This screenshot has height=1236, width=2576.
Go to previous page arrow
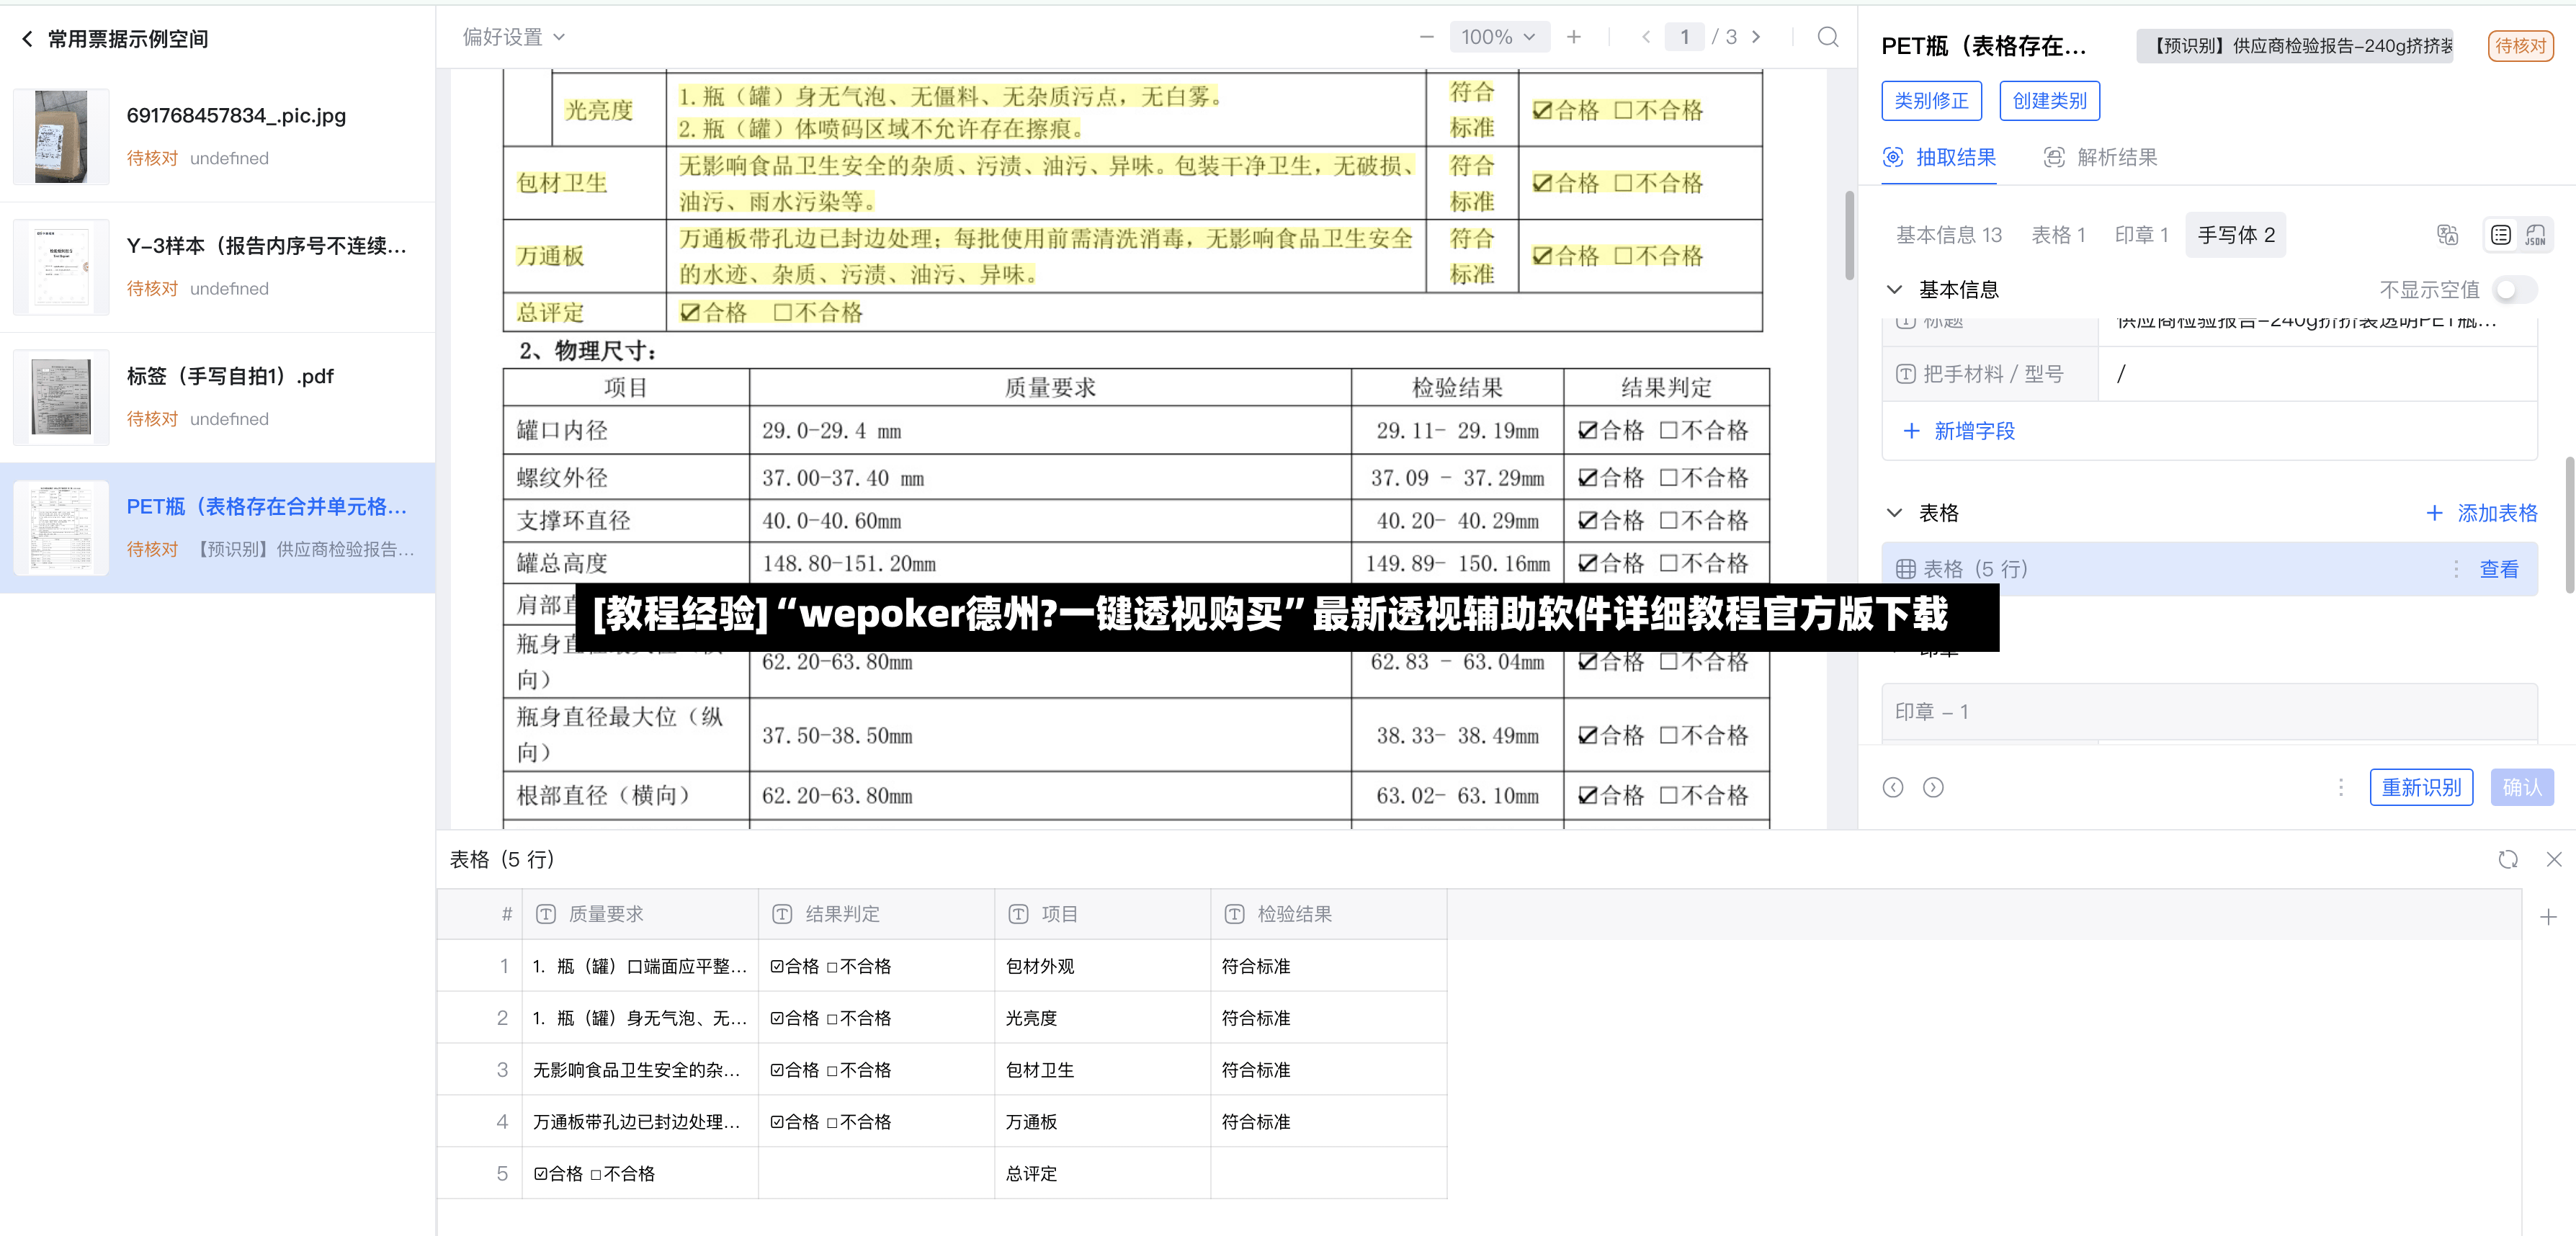click(x=1646, y=37)
